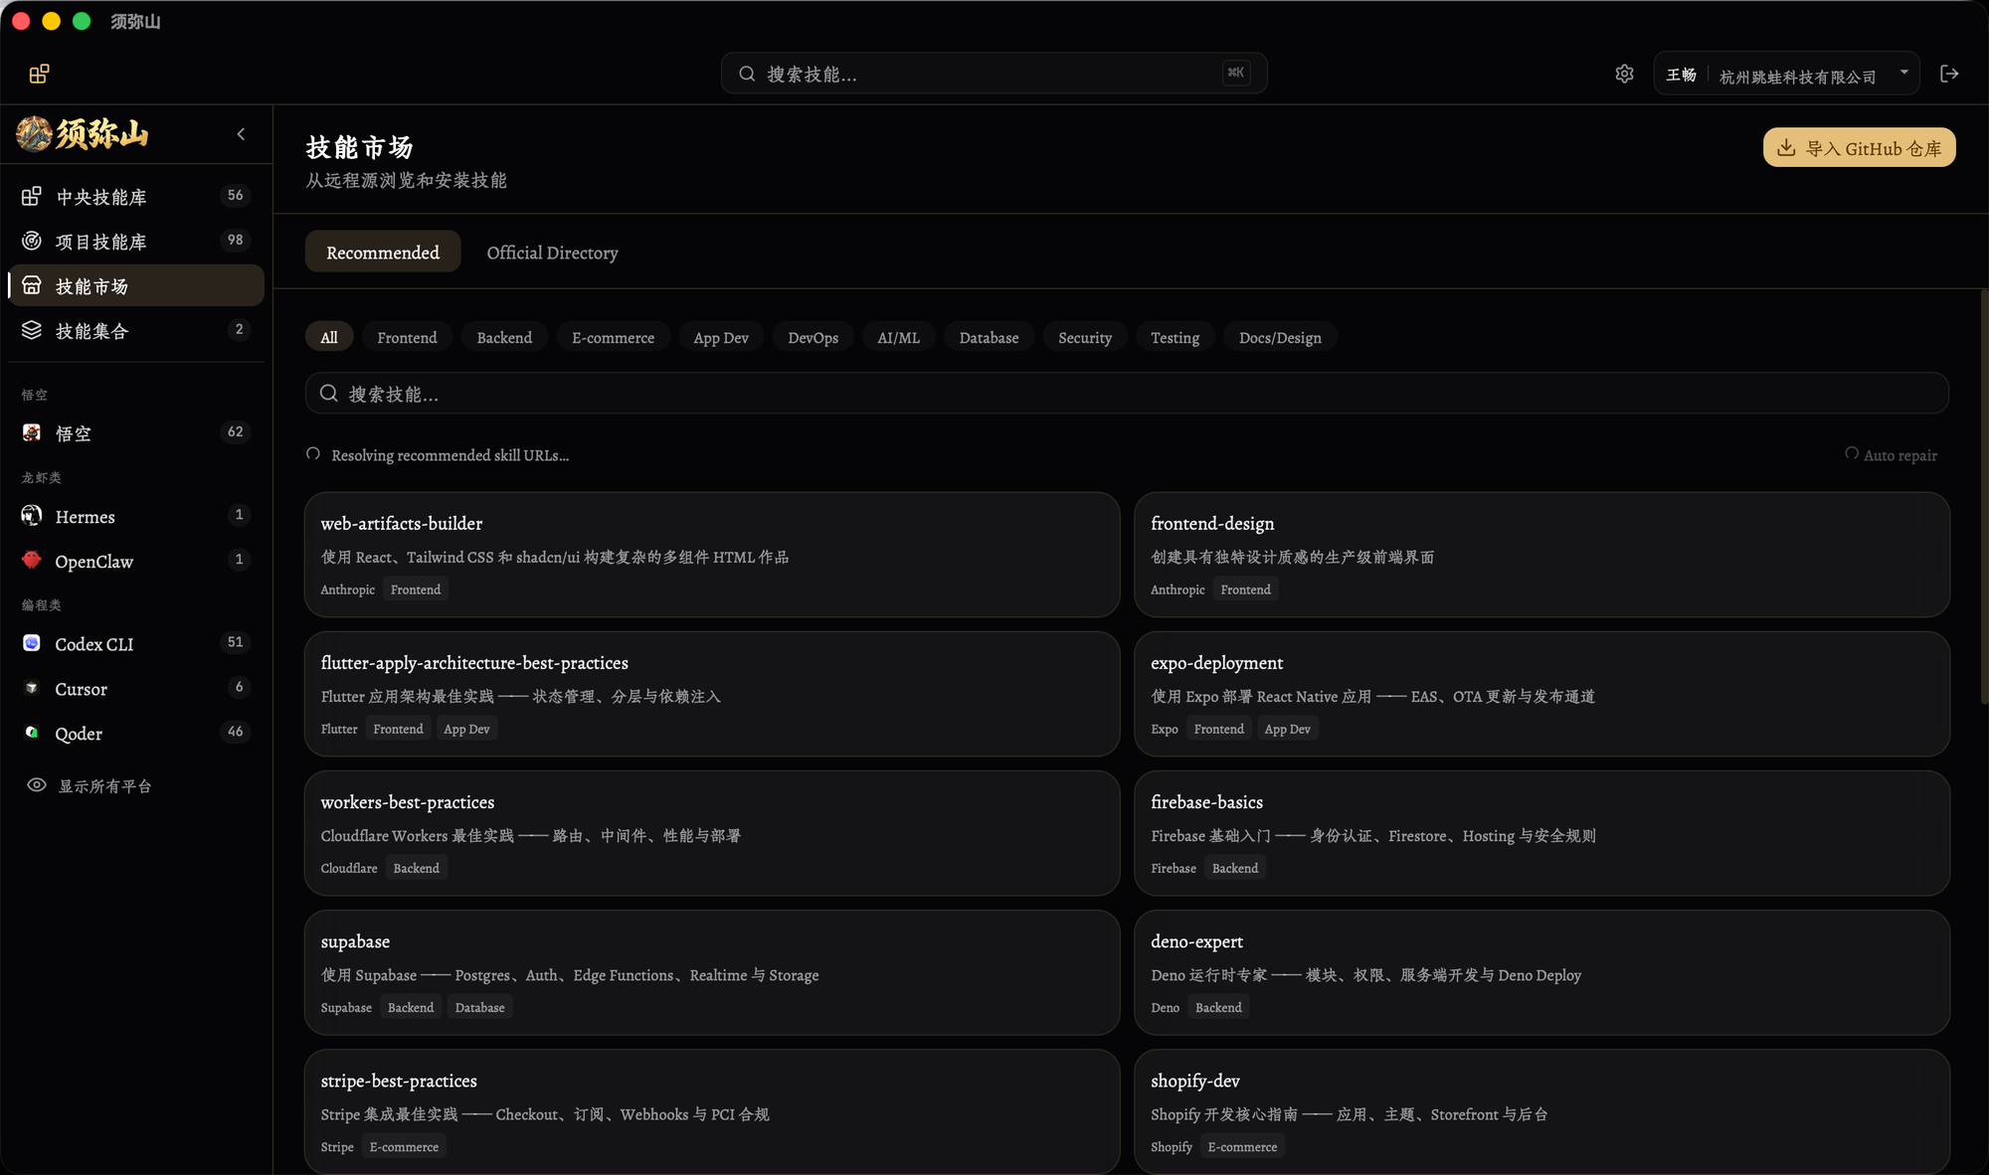Filter skills by App Dev category
This screenshot has width=1989, height=1175.
[x=721, y=337]
